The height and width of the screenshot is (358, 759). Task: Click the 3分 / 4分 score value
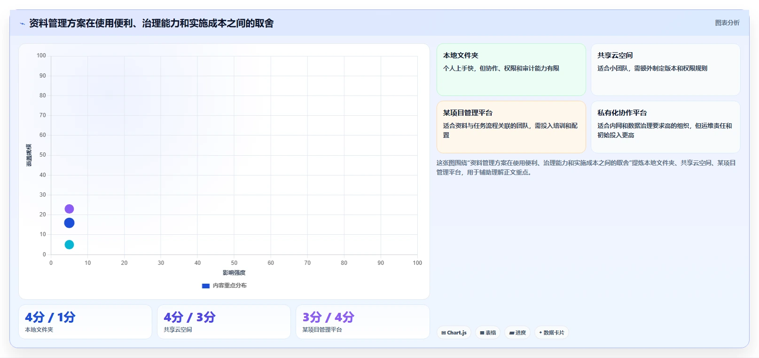[328, 317]
